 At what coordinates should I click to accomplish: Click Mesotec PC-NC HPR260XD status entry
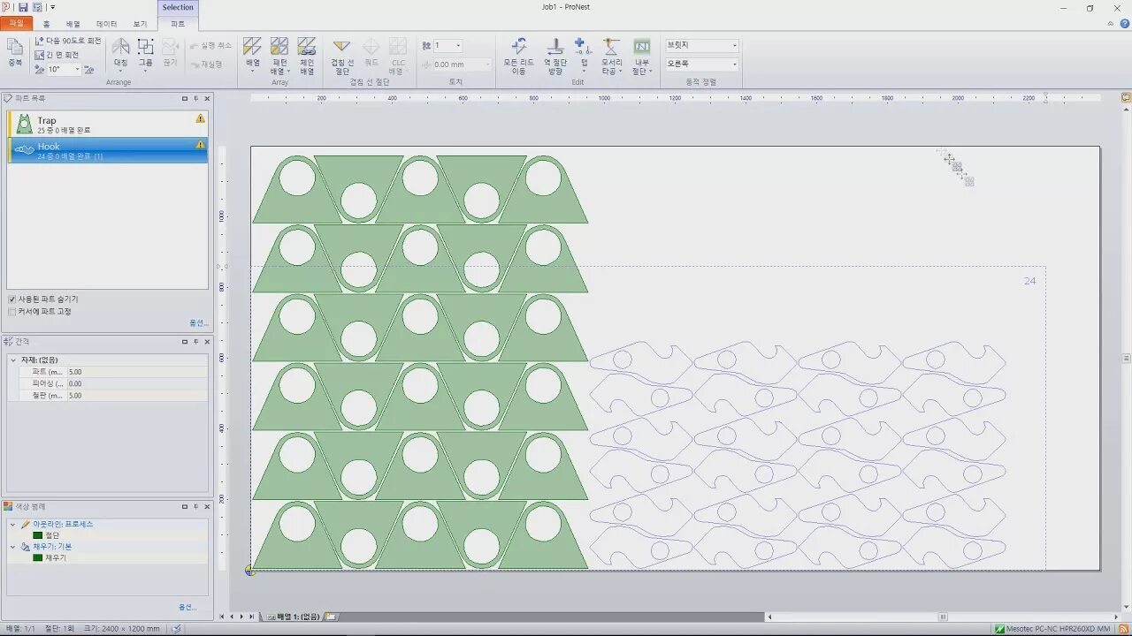[x=1052, y=629]
